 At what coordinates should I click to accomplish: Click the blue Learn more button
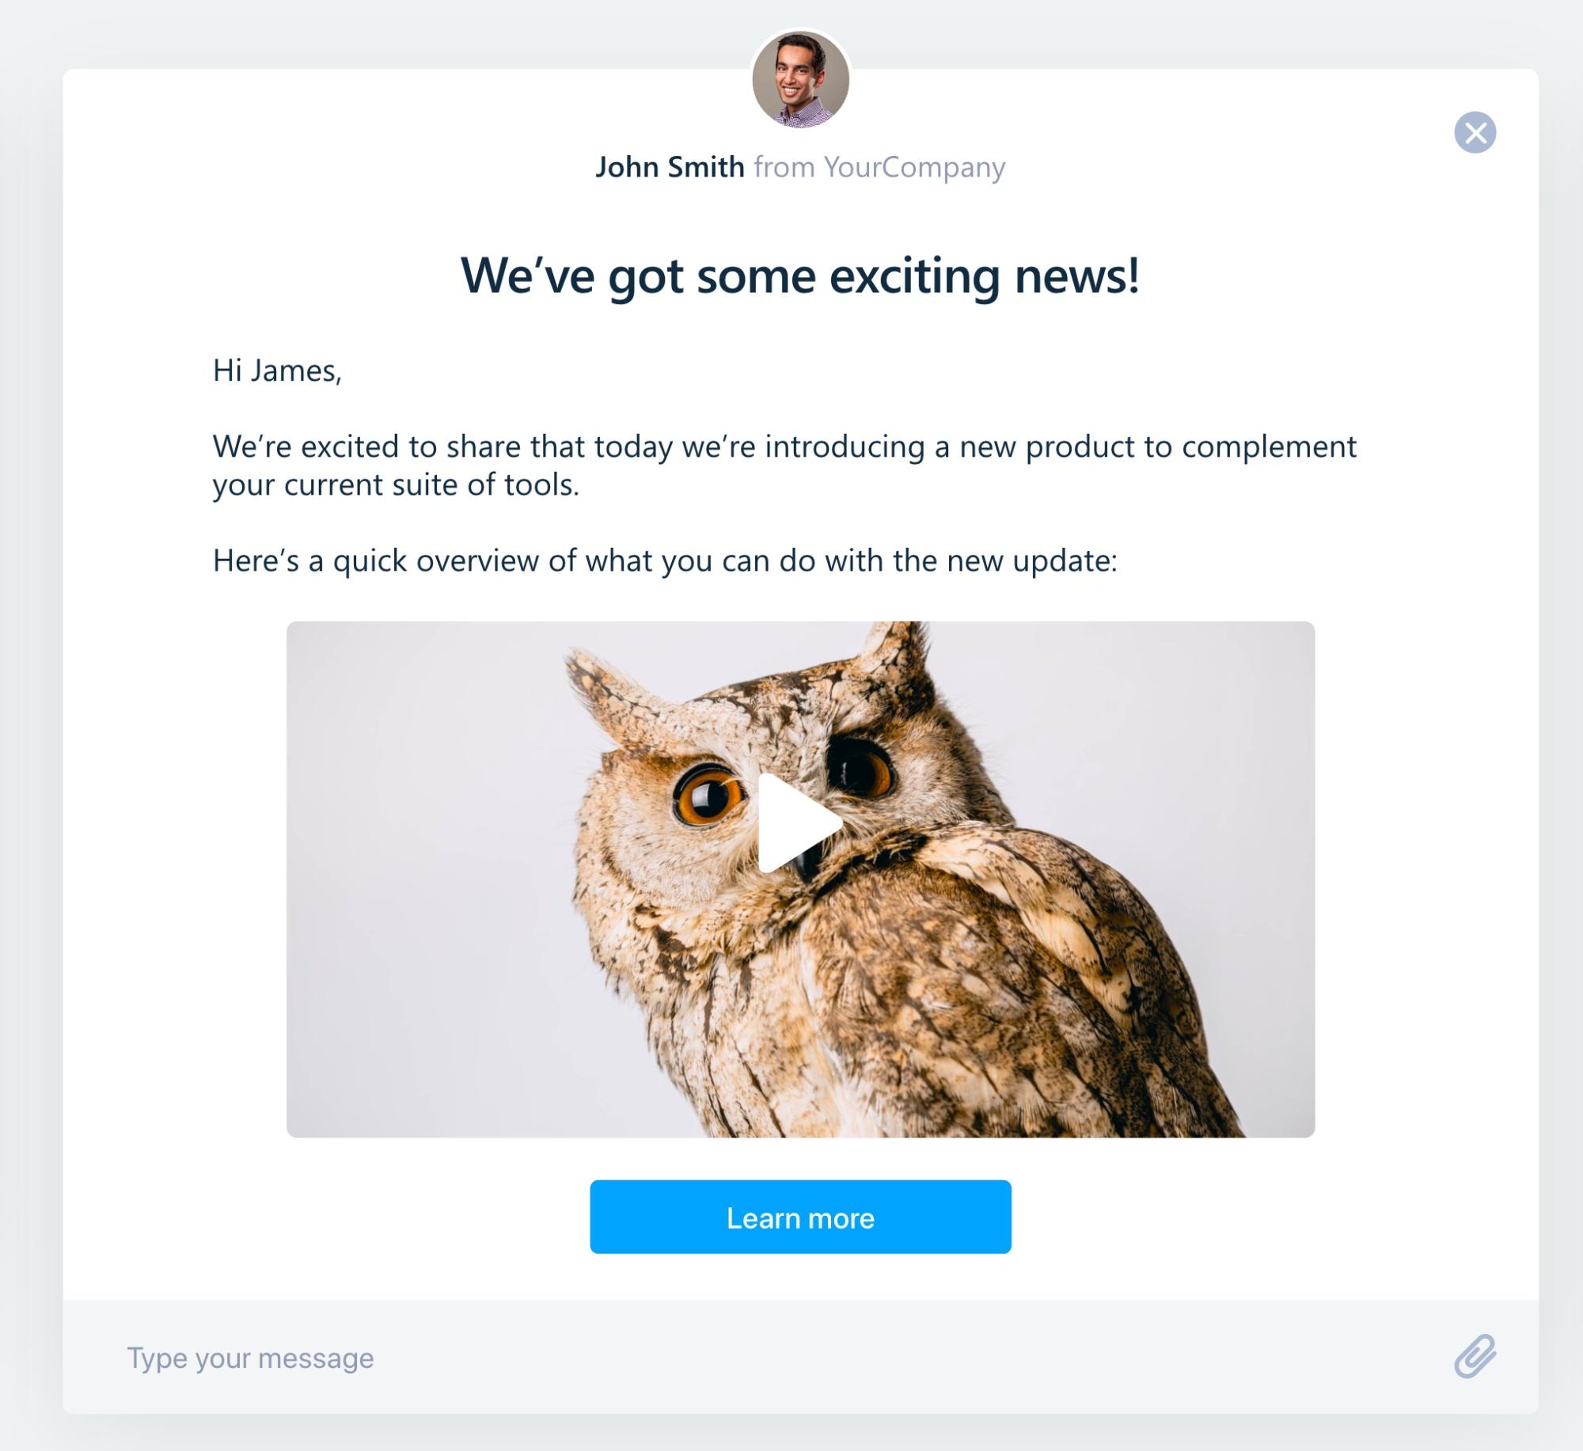(800, 1217)
